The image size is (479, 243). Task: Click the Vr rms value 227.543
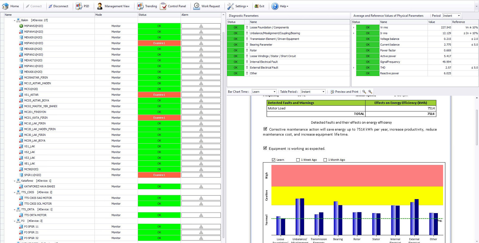click(x=445, y=27)
